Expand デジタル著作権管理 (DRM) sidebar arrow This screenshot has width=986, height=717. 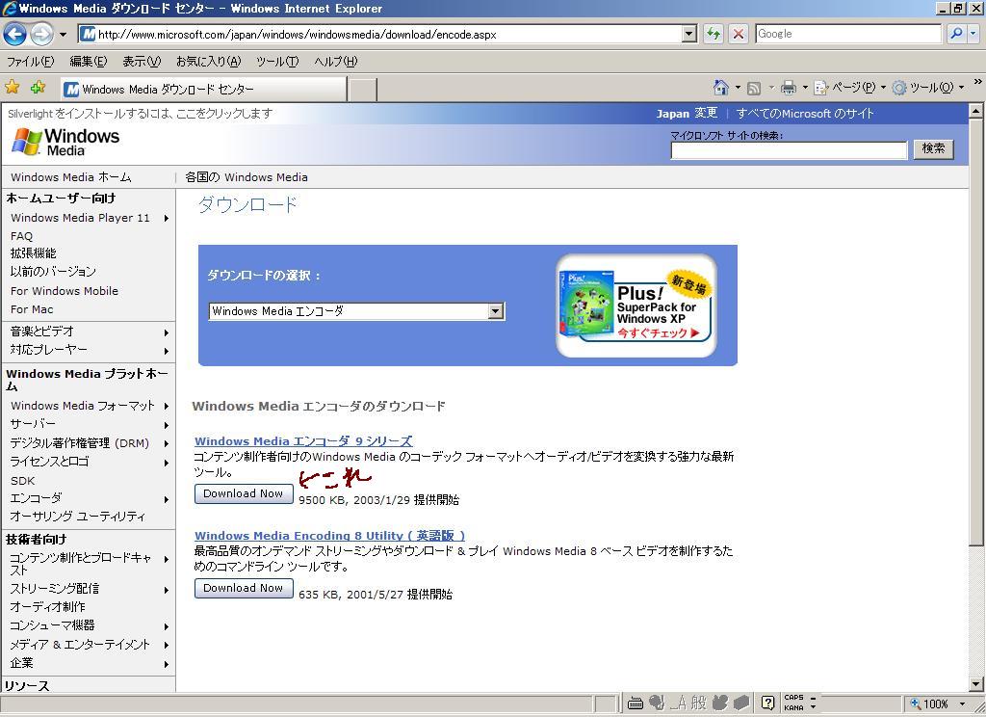click(167, 444)
